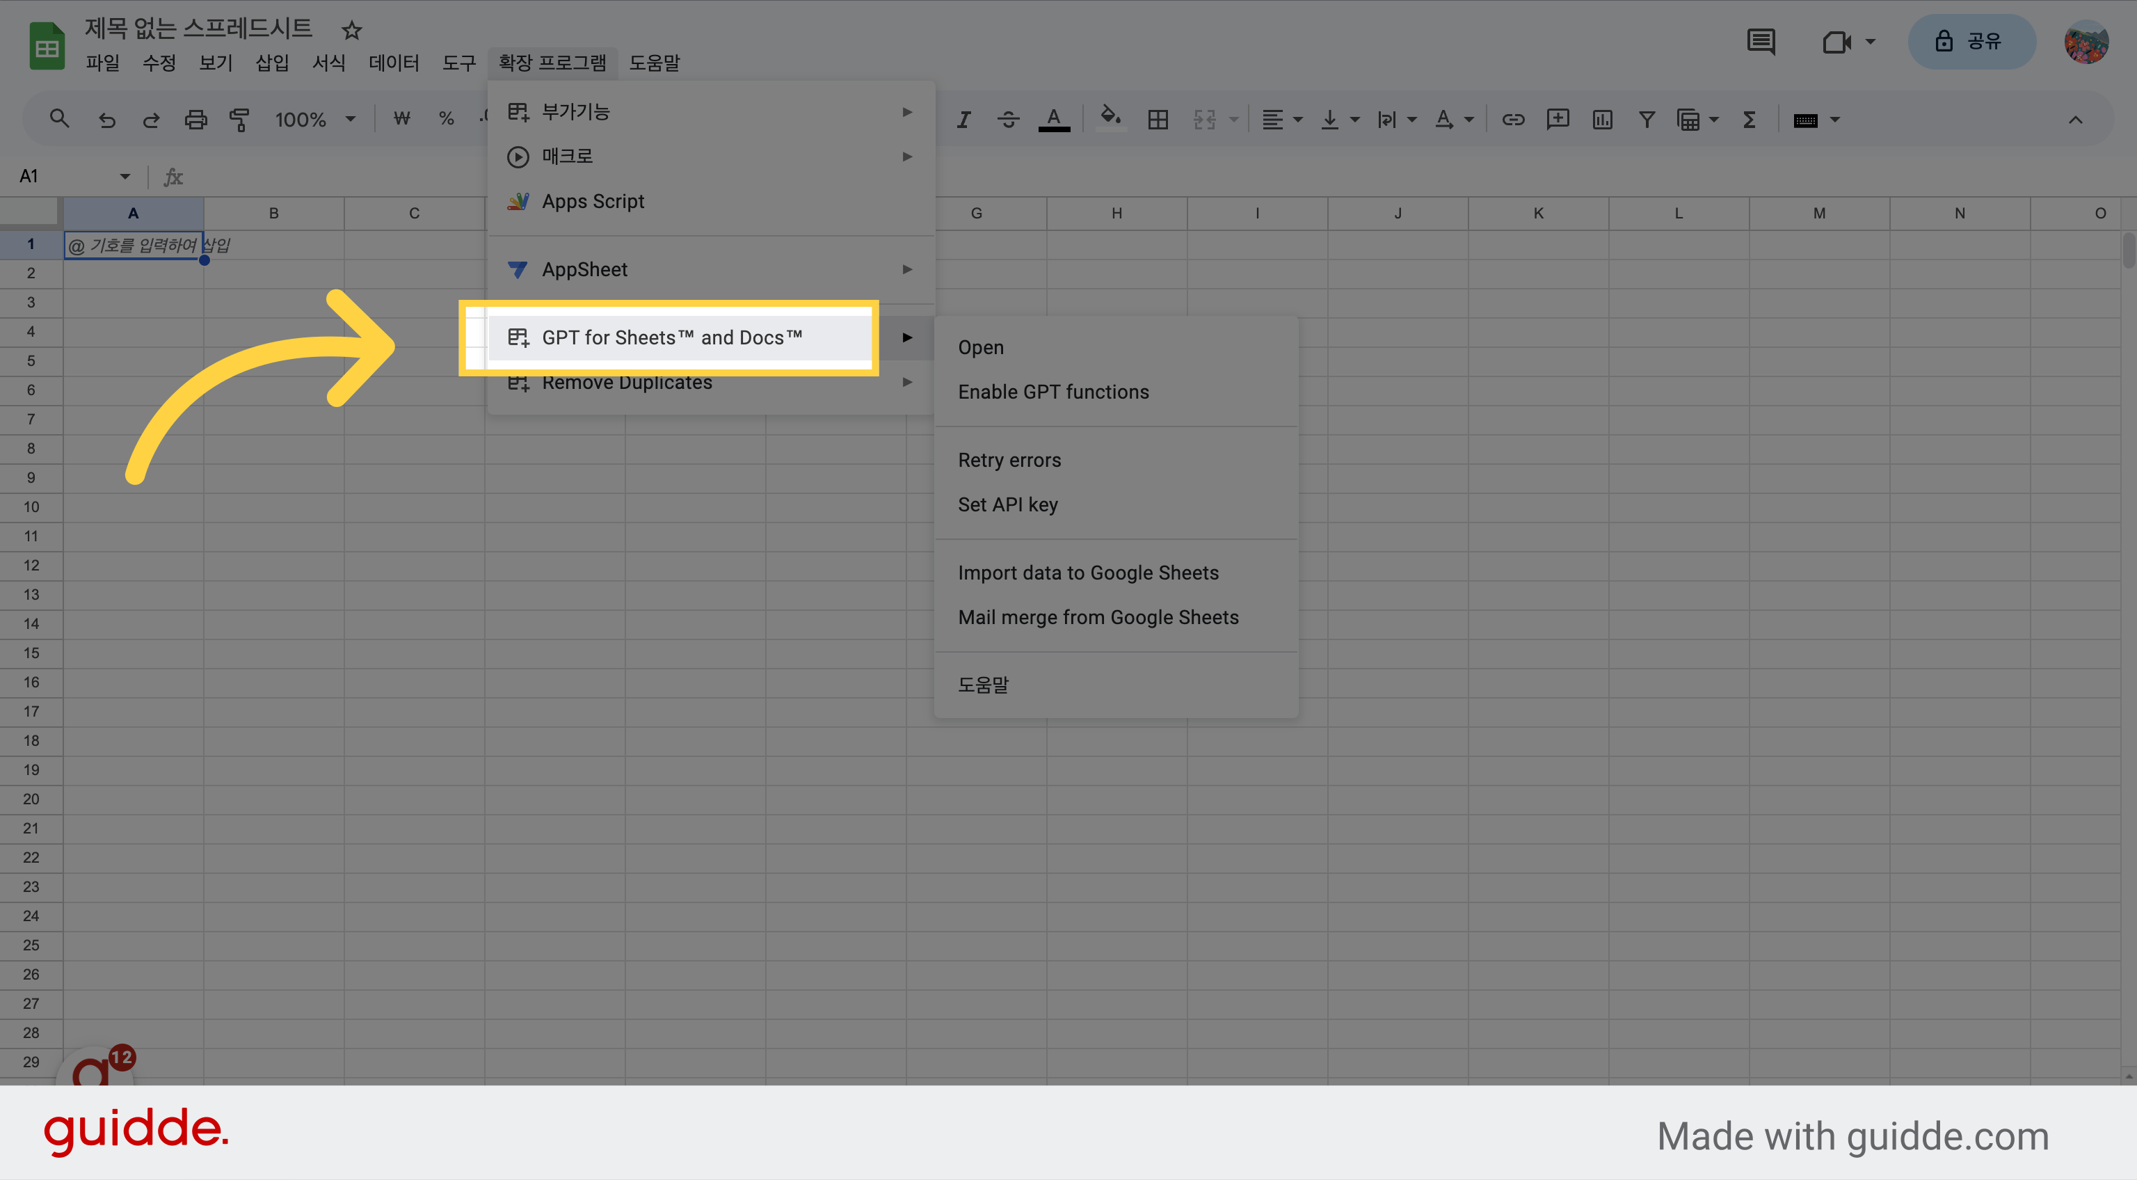This screenshot has height=1180, width=2137.
Task: Collapse the toolbar with the chevron
Action: 2076,120
